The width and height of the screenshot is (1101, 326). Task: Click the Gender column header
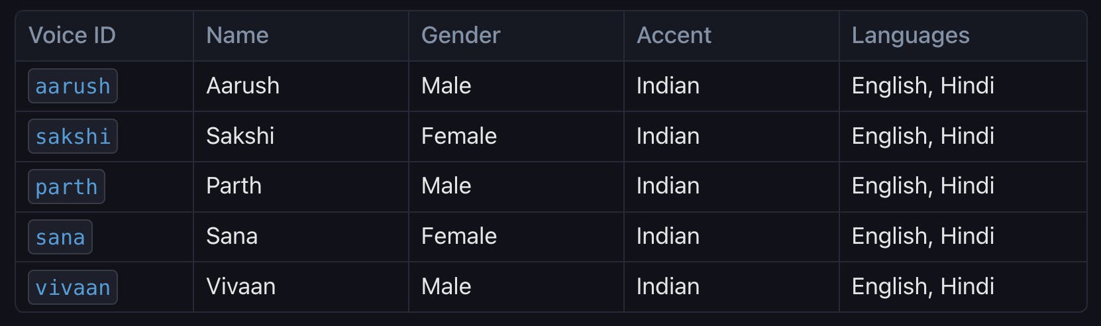click(x=461, y=35)
